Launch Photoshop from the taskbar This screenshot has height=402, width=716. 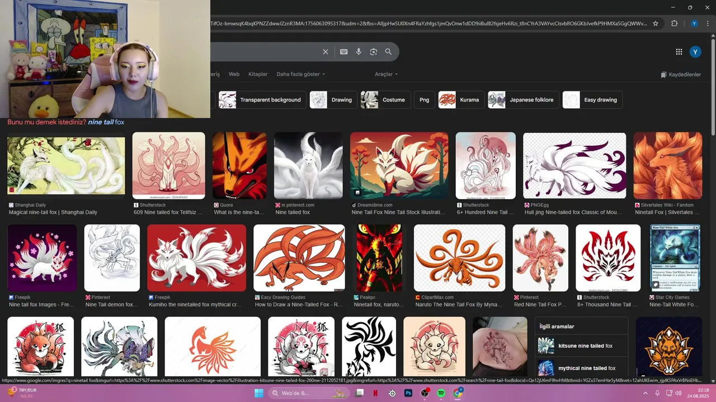click(408, 393)
